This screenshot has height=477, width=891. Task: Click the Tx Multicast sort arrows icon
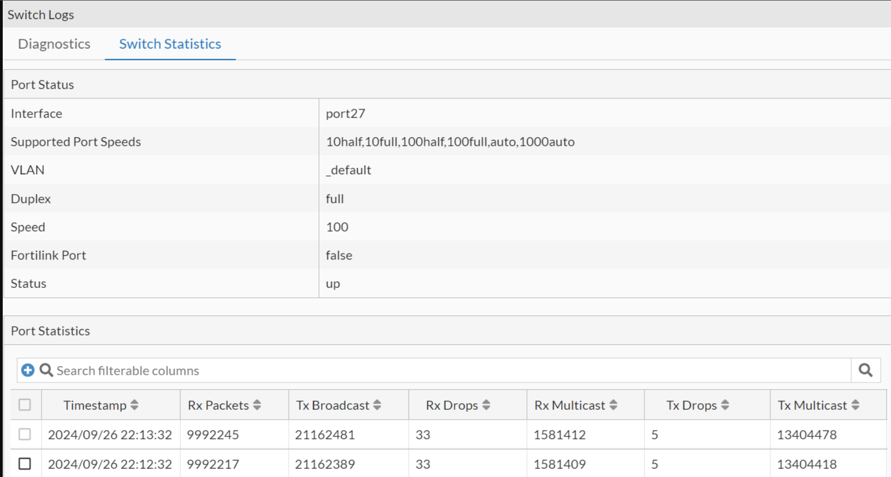(855, 405)
